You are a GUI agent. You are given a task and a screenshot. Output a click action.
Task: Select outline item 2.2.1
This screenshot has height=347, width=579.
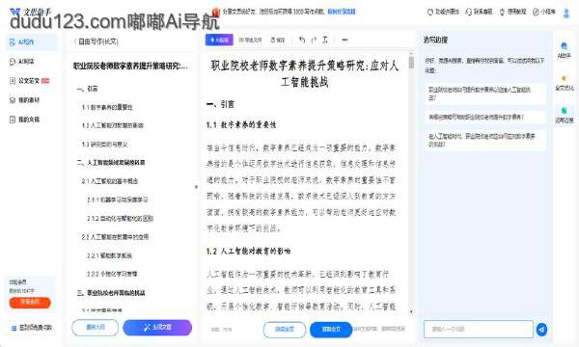click(109, 255)
